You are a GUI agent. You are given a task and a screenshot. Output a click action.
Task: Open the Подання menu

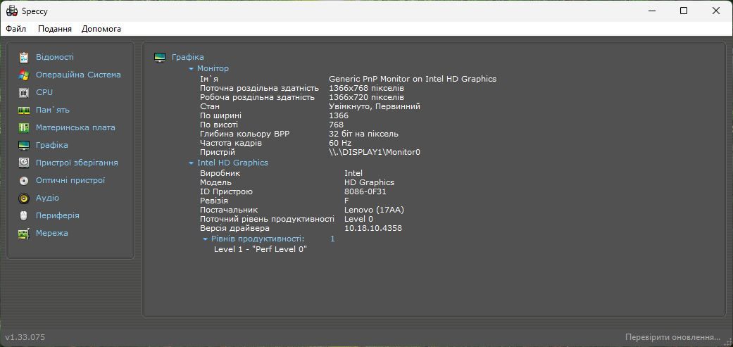pos(55,29)
